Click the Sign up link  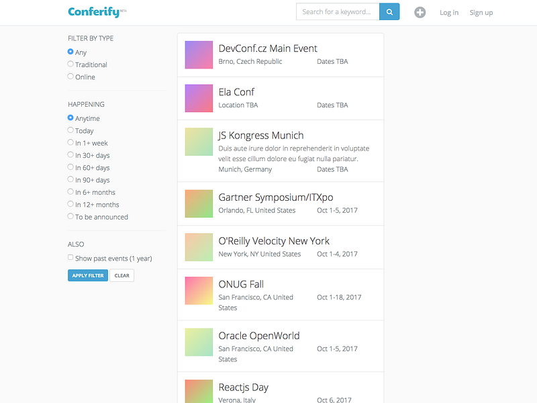481,12
